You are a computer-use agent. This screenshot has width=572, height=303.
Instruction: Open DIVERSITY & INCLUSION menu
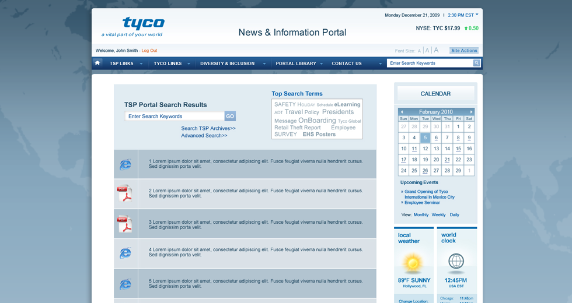click(227, 64)
